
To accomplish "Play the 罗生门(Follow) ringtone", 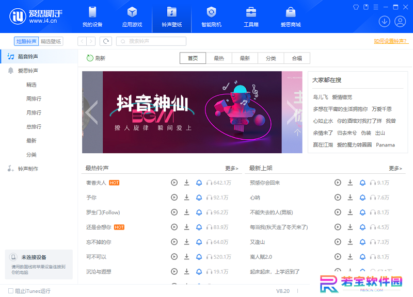I will click(174, 212).
